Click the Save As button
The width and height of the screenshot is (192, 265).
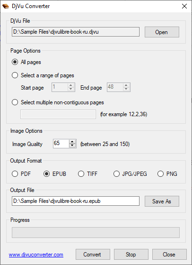click(x=162, y=201)
